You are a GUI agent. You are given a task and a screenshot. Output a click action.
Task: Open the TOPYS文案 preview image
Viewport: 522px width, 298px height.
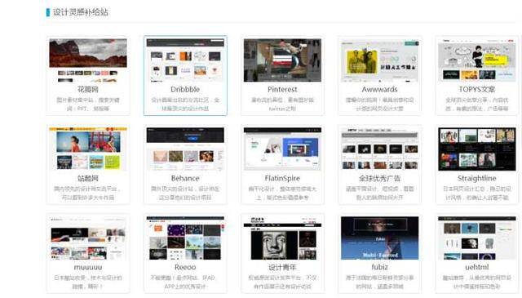(476, 60)
